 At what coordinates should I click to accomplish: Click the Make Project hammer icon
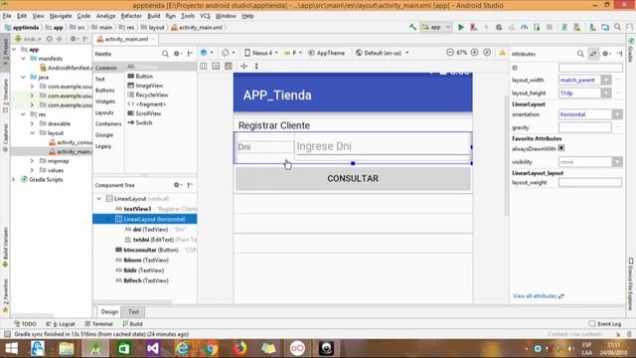pos(412,27)
